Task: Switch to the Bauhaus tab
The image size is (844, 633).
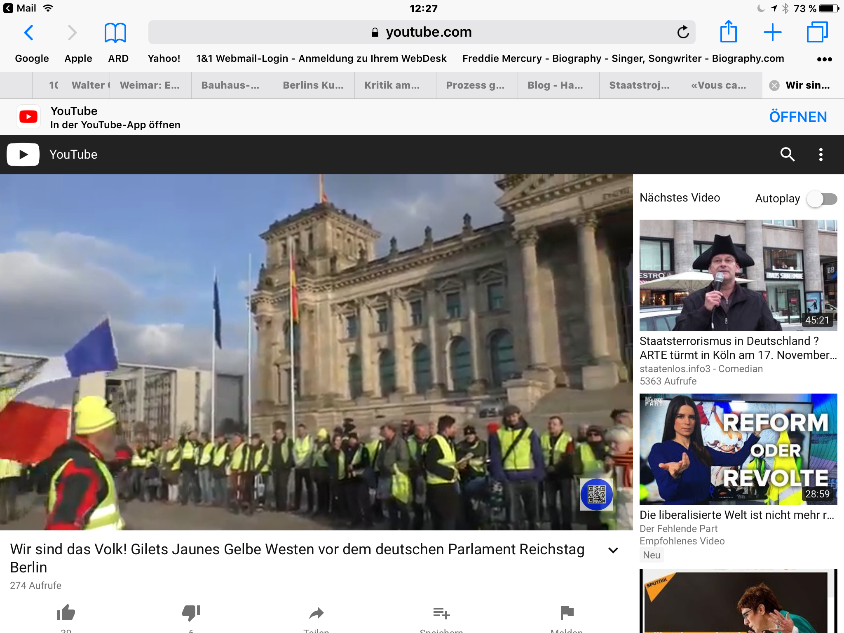Action: (230, 85)
